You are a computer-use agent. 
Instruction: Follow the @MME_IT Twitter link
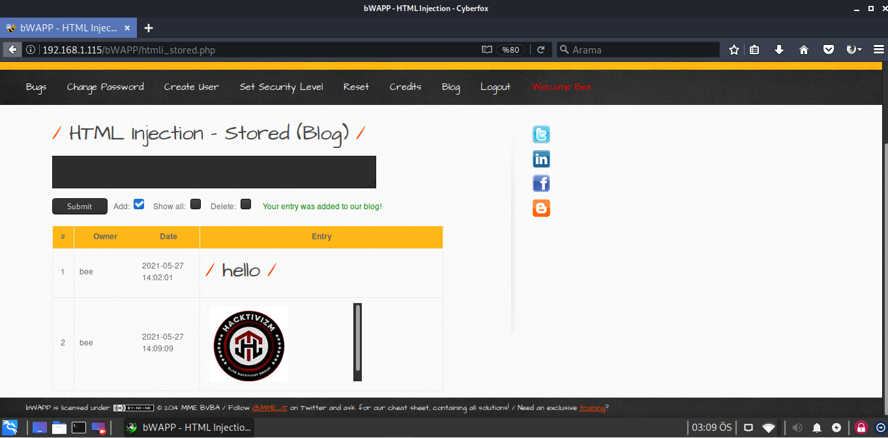click(x=270, y=408)
